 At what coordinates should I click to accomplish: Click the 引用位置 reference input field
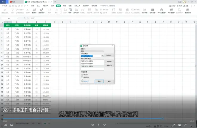(x=91, y=56)
